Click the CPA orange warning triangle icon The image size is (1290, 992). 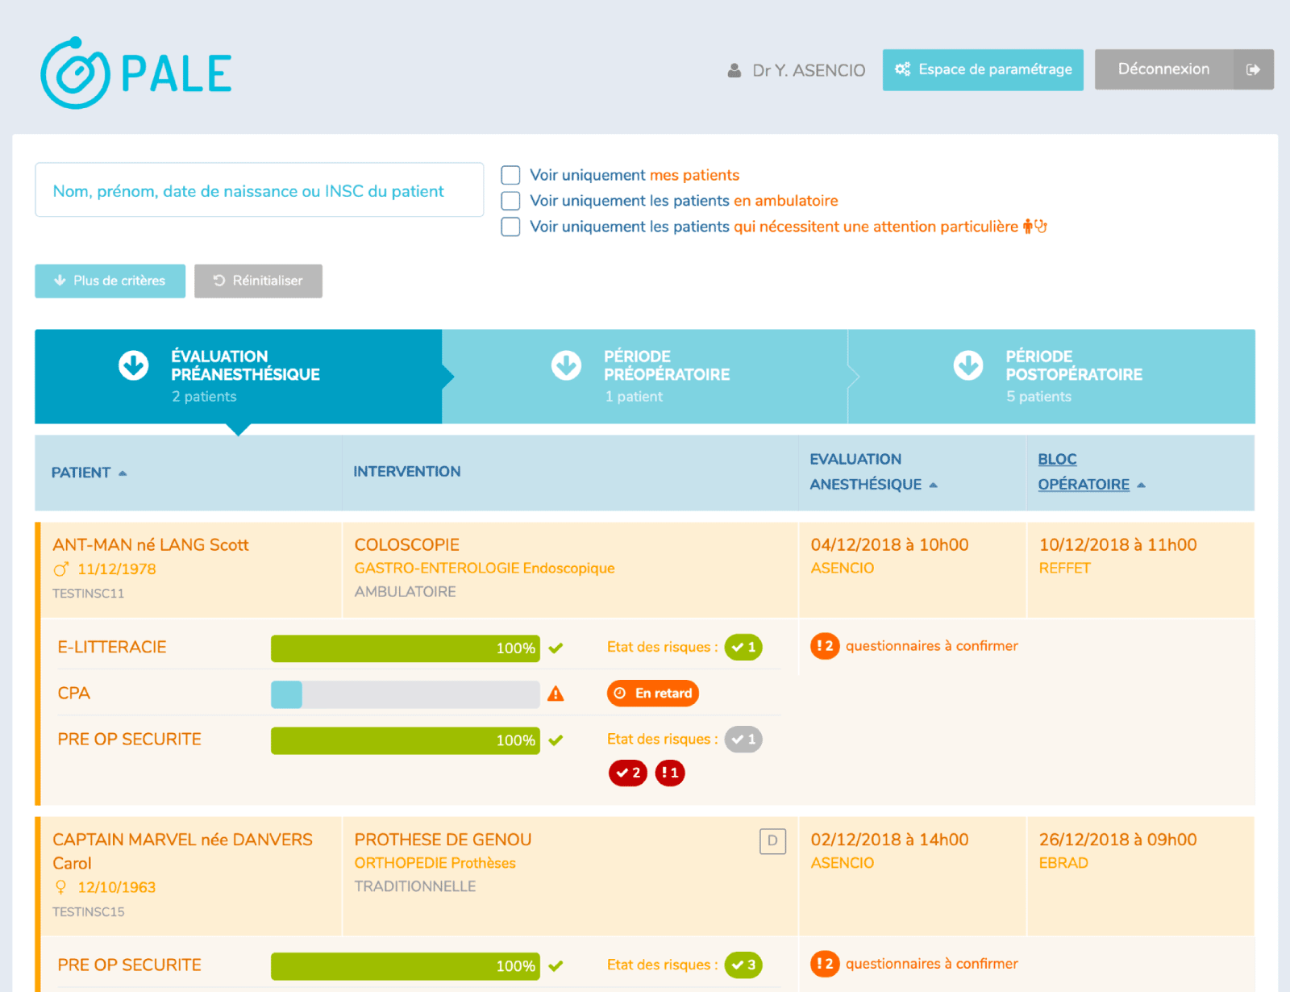coord(556,694)
